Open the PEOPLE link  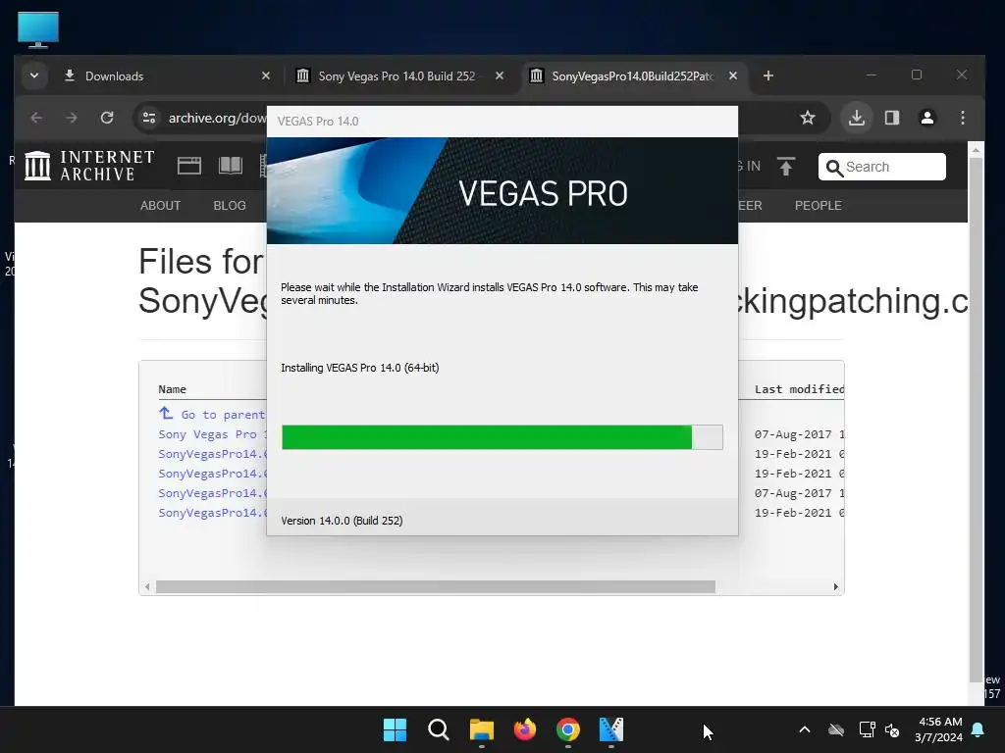[x=818, y=206]
